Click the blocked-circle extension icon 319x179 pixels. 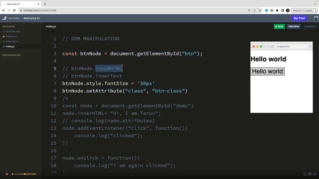pyautogui.click(x=272, y=10)
